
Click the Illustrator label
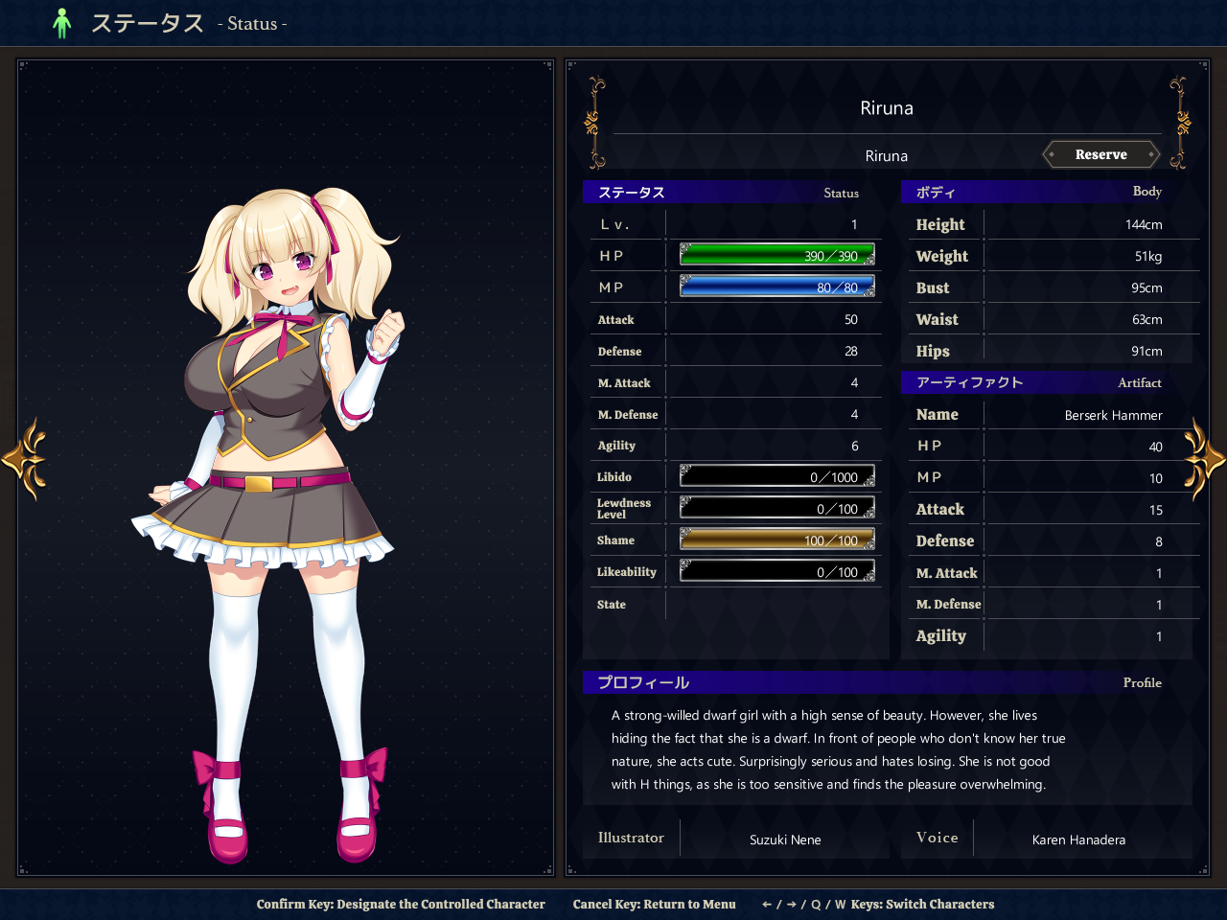pyautogui.click(x=631, y=838)
